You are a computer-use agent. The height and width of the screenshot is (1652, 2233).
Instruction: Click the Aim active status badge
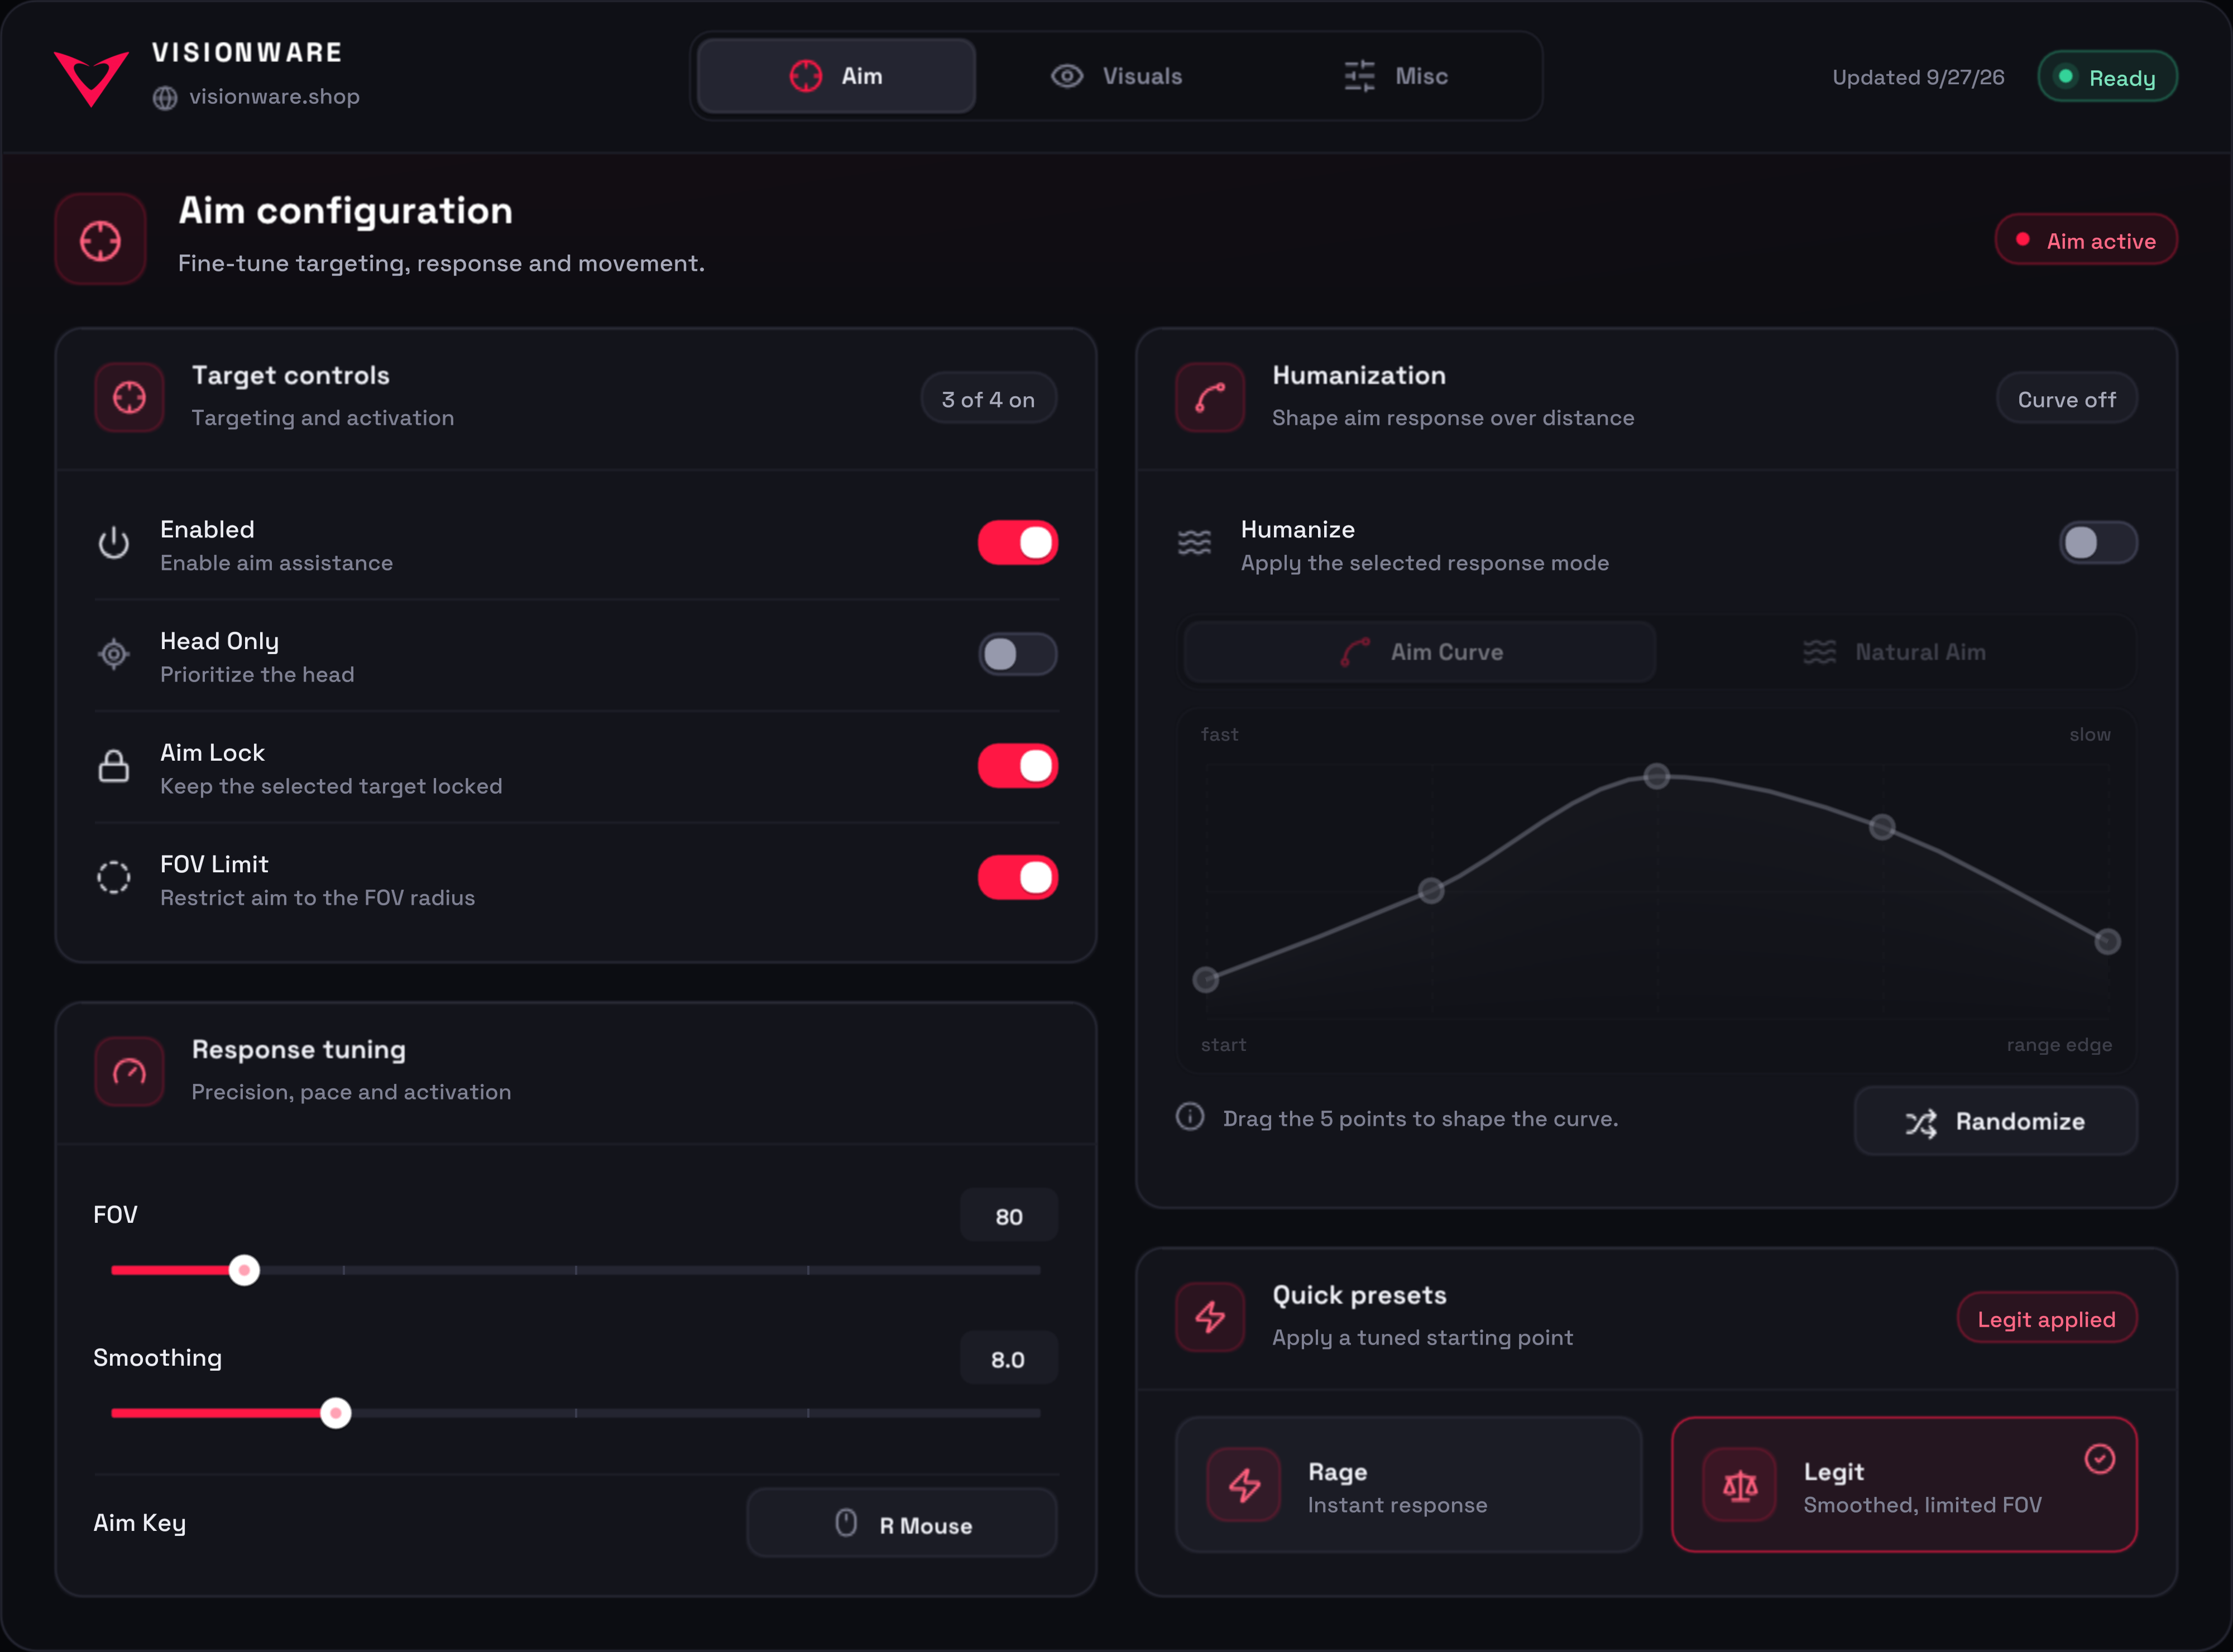[x=2086, y=240]
